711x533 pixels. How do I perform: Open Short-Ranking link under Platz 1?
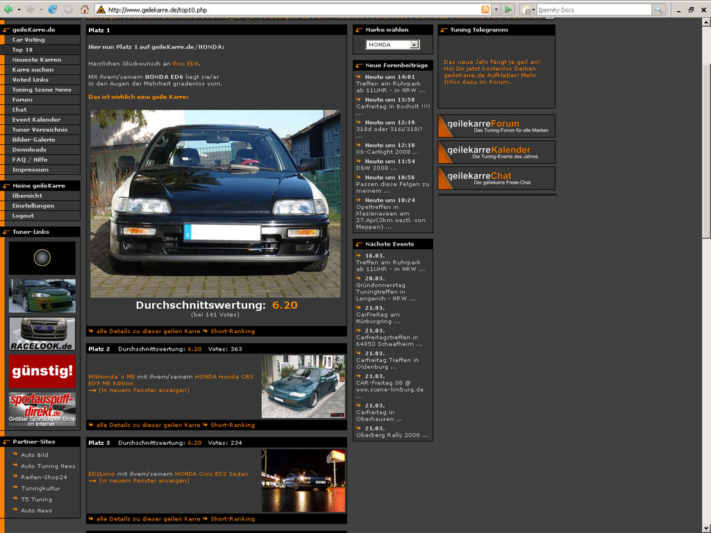pos(233,331)
